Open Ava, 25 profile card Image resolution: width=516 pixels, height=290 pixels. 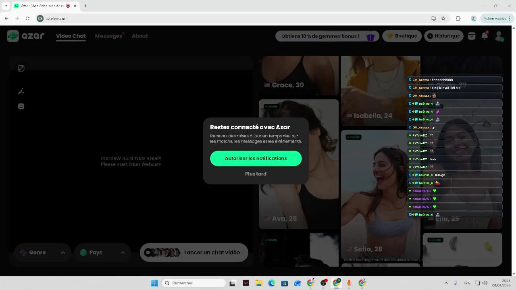pos(299,164)
